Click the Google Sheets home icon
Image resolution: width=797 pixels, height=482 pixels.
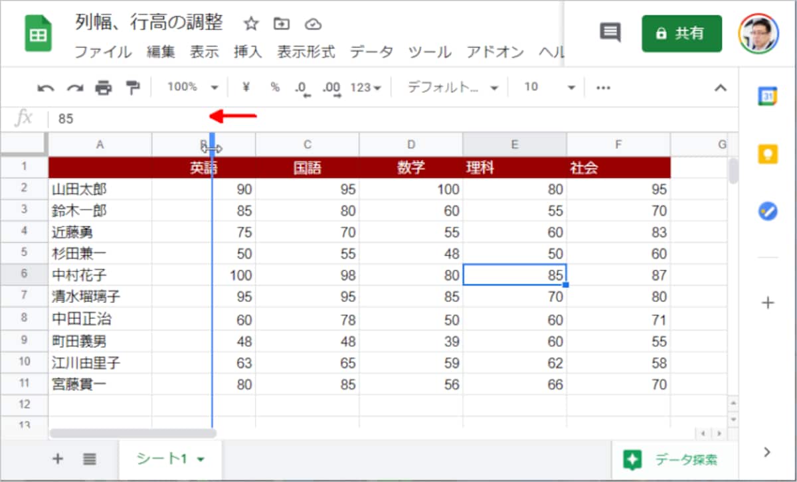click(38, 35)
